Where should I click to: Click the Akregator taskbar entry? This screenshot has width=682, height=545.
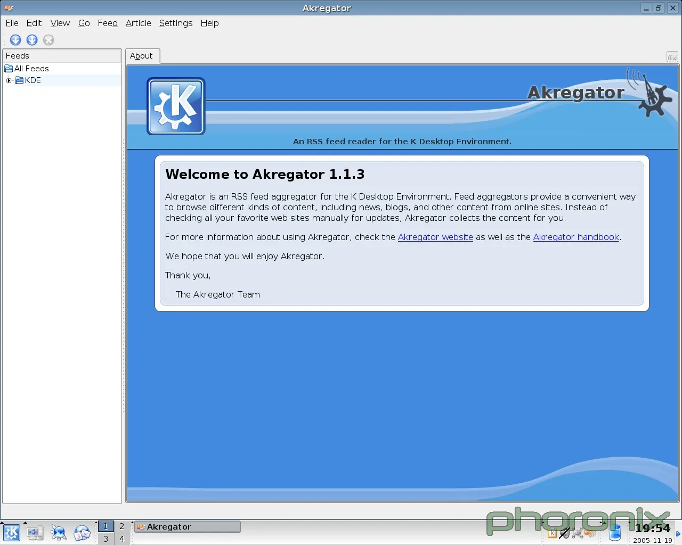[187, 527]
